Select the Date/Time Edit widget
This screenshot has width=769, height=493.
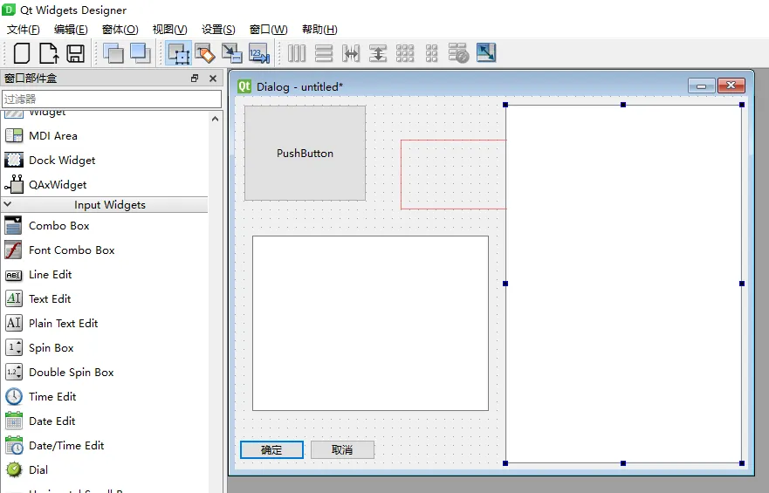tap(66, 446)
